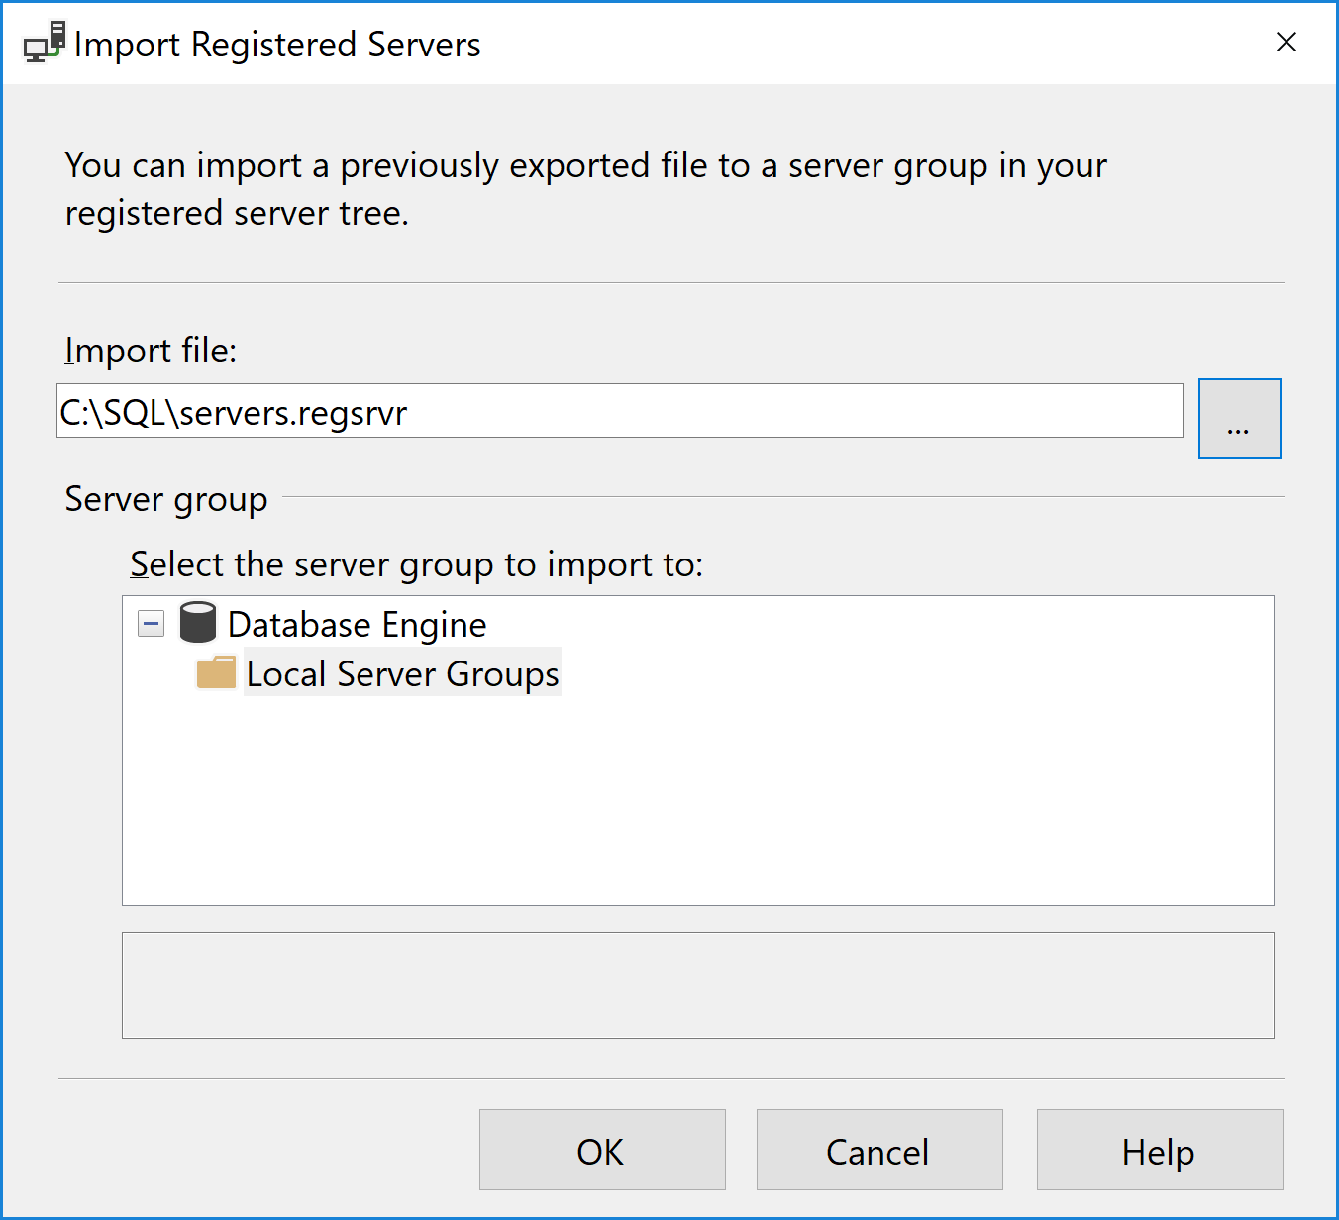The image size is (1339, 1220).
Task: Click "Select the server group to import to" label
Action: (x=416, y=564)
